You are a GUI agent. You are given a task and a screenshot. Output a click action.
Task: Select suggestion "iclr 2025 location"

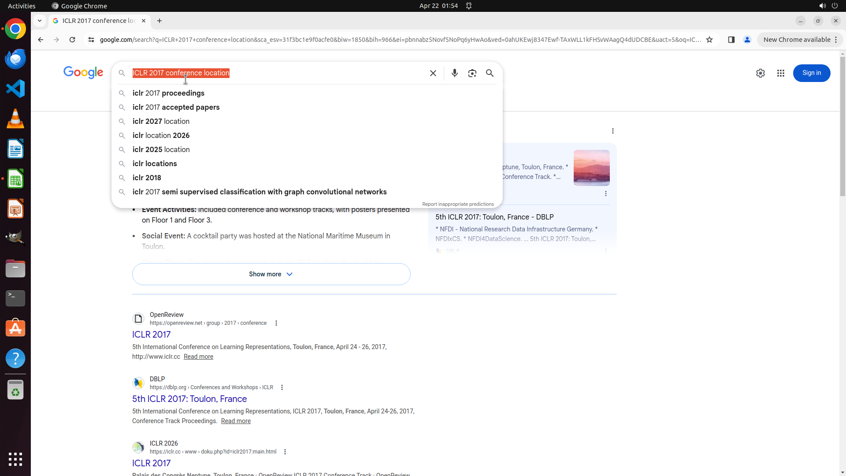click(161, 150)
